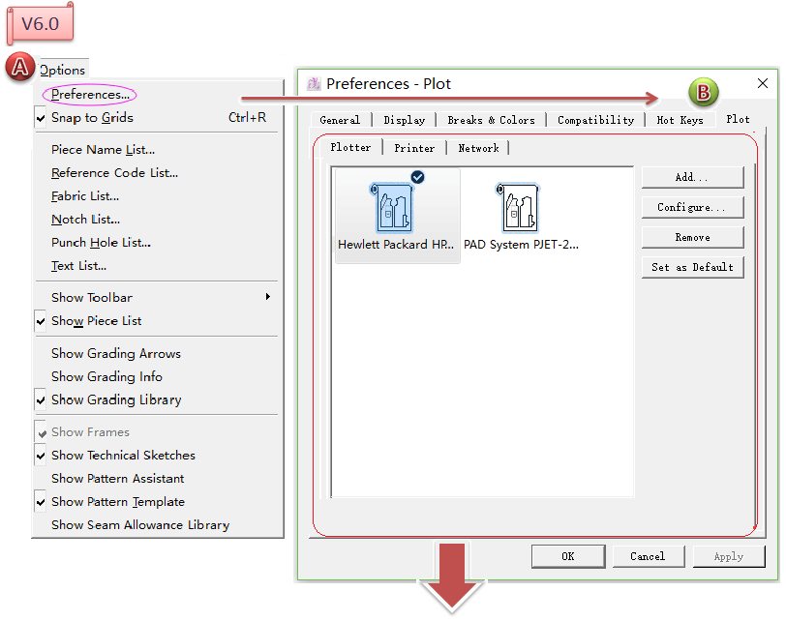Toggle Show Piece List checkmark
786x621 pixels.
[97, 321]
